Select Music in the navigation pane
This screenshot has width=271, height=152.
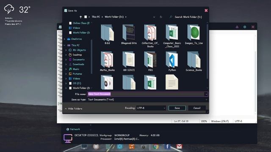74,69
